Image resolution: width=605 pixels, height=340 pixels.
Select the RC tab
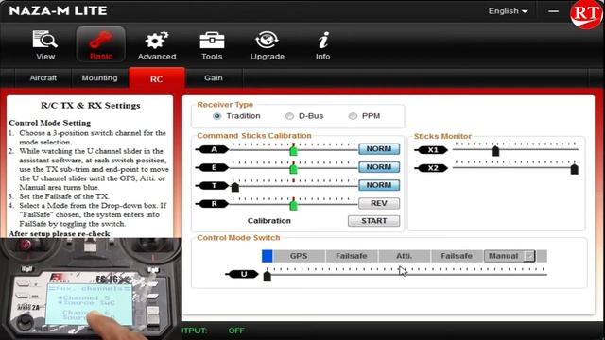156,78
